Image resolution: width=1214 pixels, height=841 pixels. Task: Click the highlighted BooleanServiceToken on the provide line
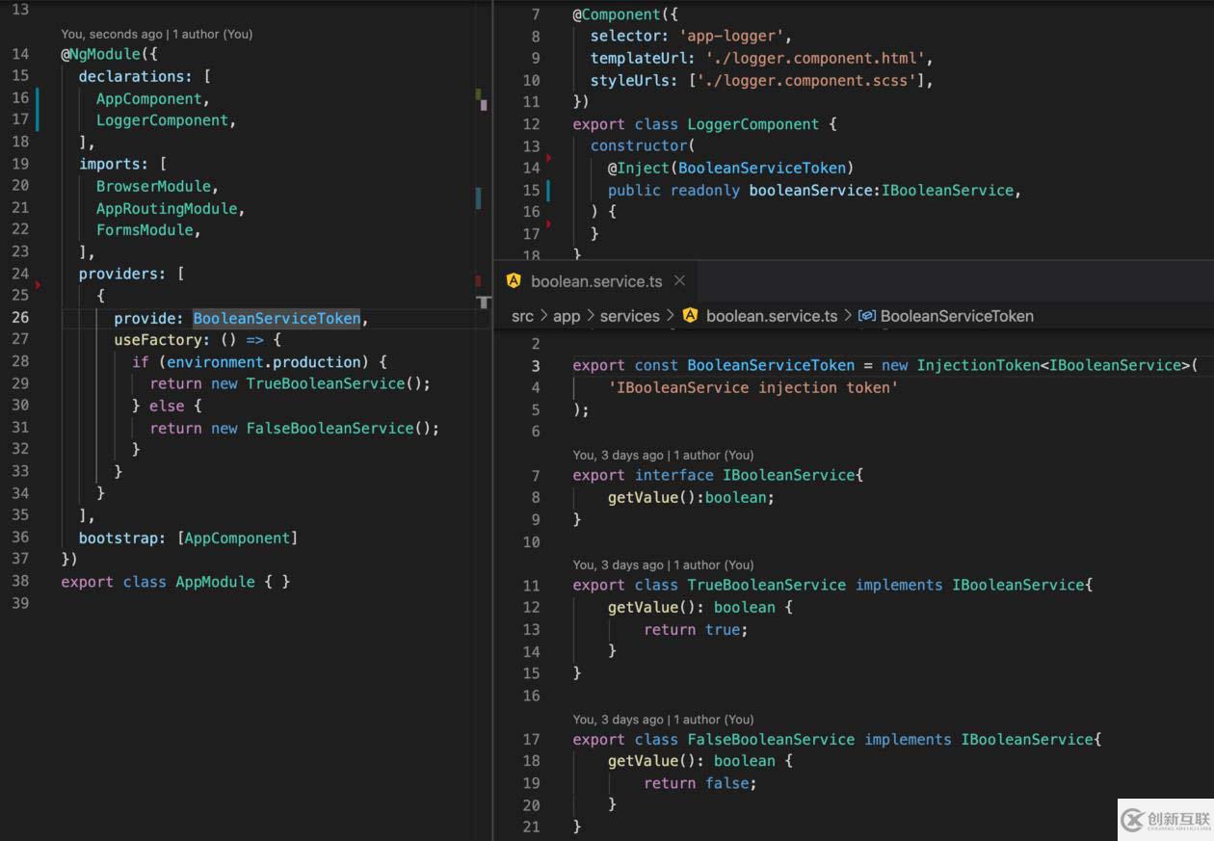(277, 318)
